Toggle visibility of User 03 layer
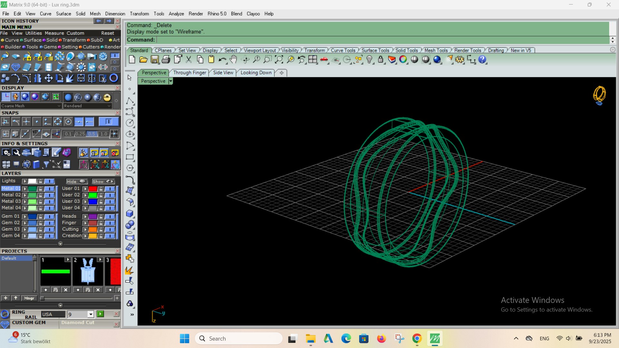Image resolution: width=619 pixels, height=348 pixels. [x=110, y=202]
